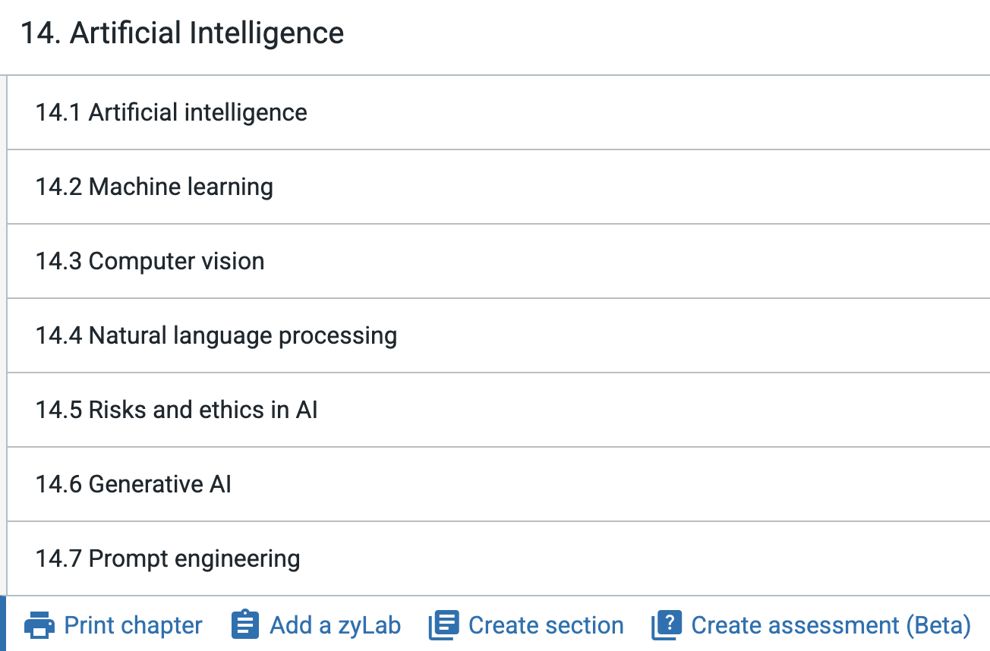Viewport: 990px width, 651px height.
Task: Click the Create assessment link text
Action: [794, 625]
